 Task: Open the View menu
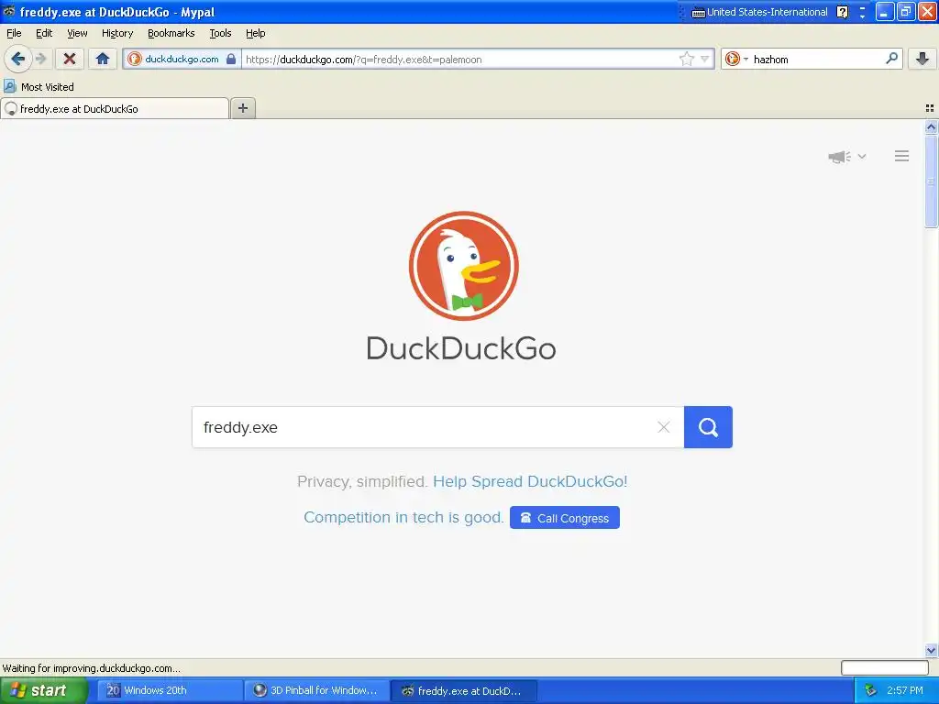point(77,33)
